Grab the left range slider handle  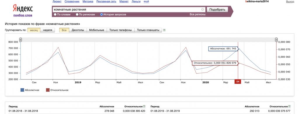pos(21,39)
